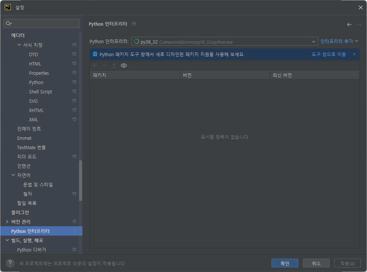367x272 pixels.
Task: Sort by the 버전 column header
Action: 225,75
